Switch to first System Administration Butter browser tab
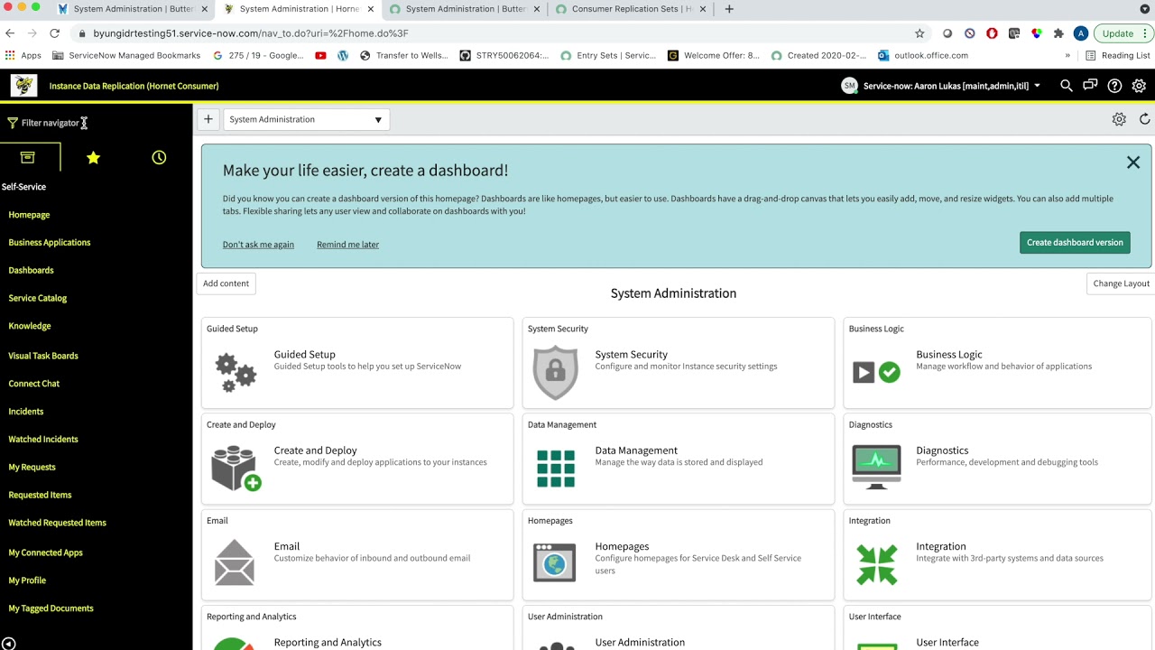 pyautogui.click(x=134, y=9)
